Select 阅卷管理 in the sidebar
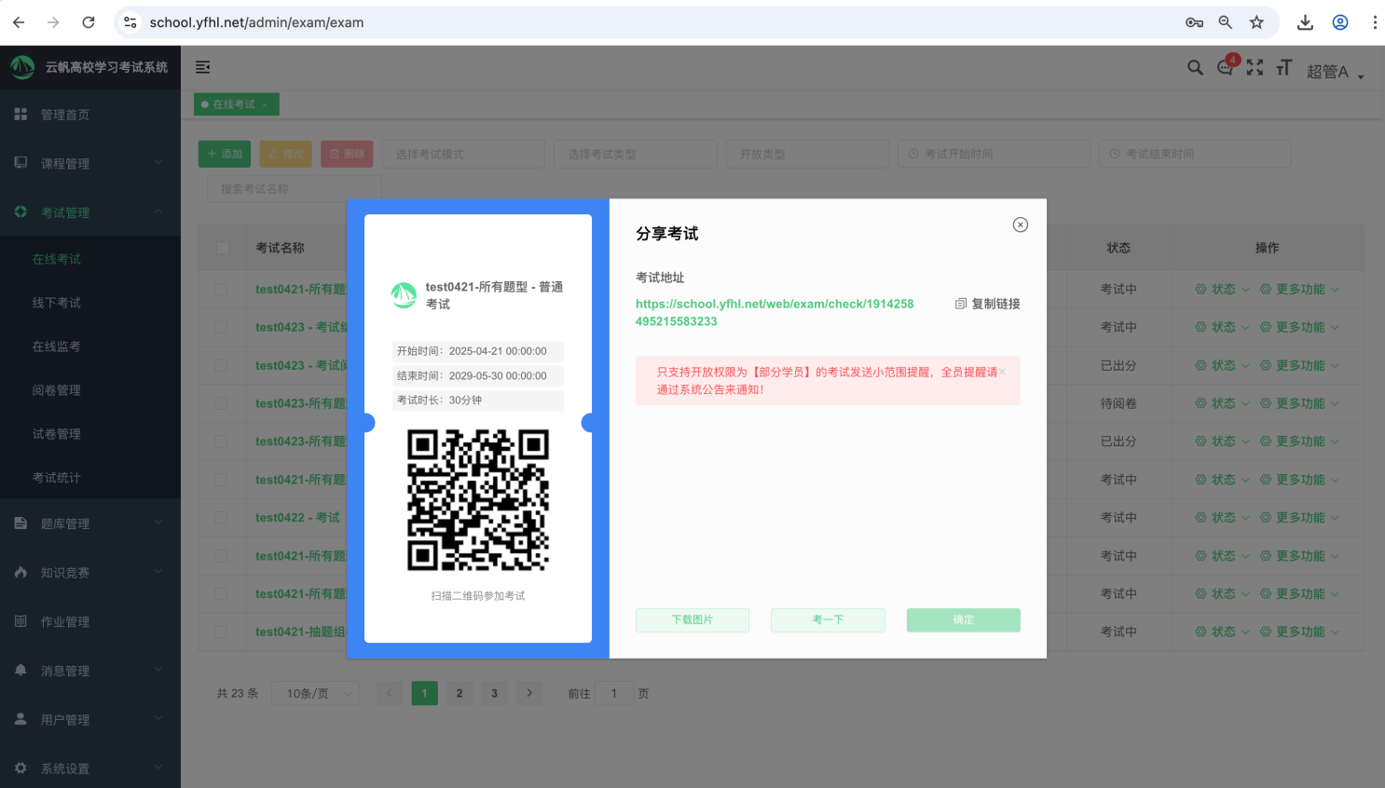1385x788 pixels. click(90, 390)
